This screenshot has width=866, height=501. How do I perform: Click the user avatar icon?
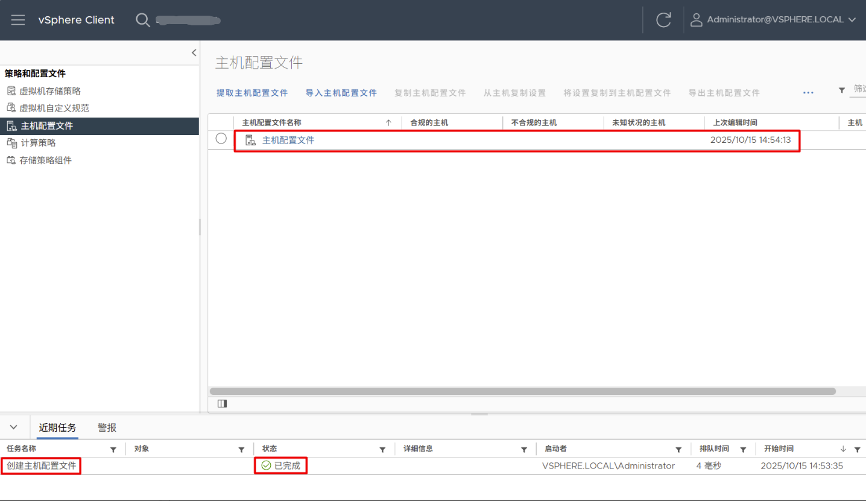click(x=697, y=20)
